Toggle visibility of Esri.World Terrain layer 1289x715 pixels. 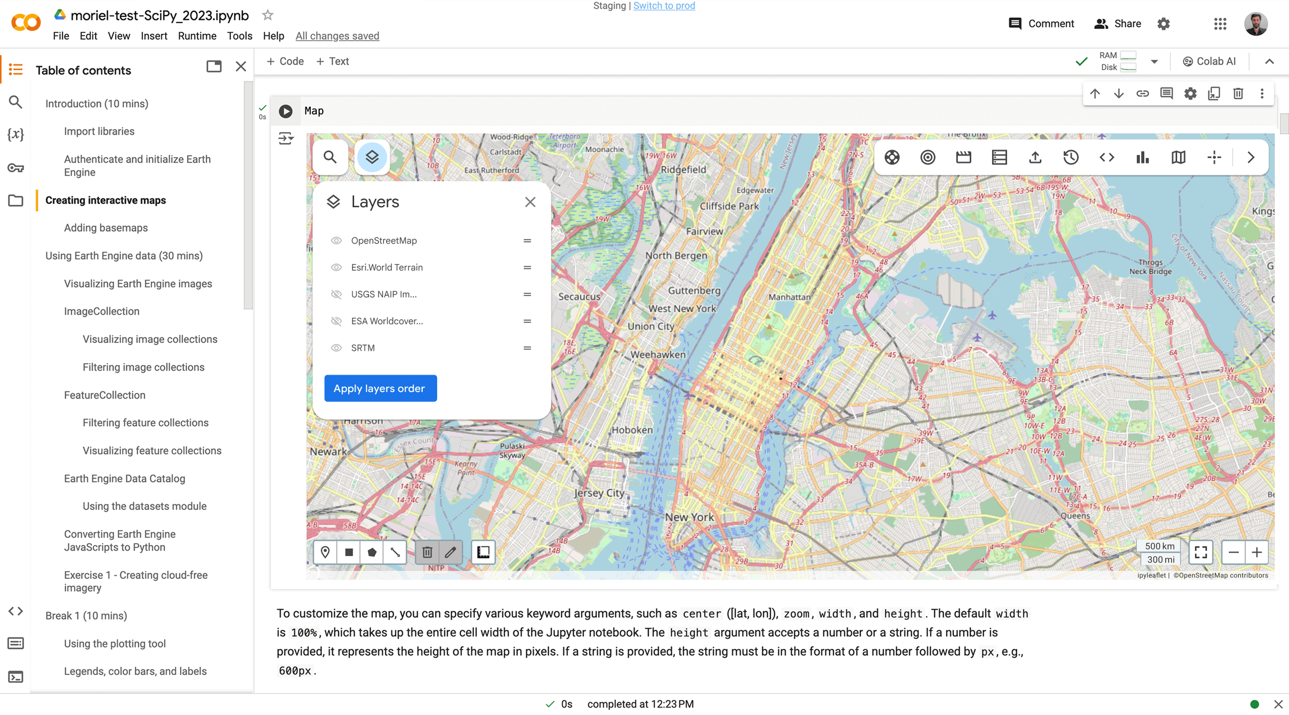[336, 267]
